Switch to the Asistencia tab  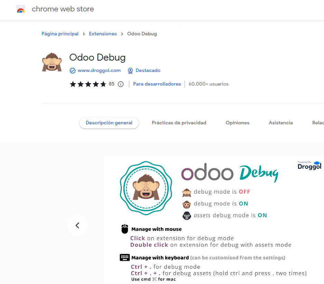click(x=281, y=123)
